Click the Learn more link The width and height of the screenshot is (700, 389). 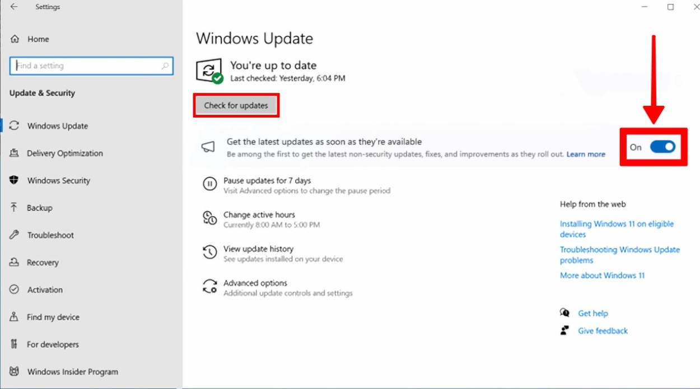pos(586,154)
